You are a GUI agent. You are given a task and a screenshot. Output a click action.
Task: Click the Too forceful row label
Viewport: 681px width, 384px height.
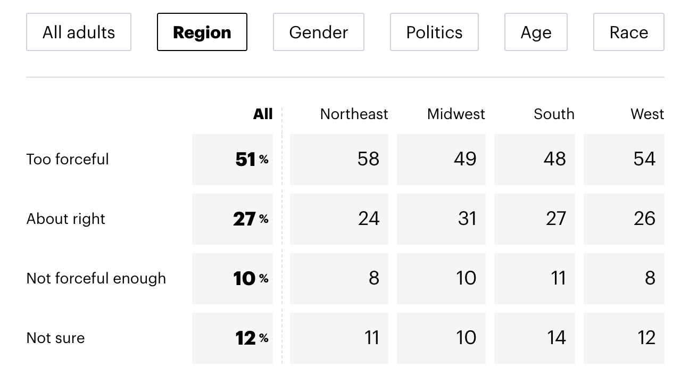click(x=68, y=160)
